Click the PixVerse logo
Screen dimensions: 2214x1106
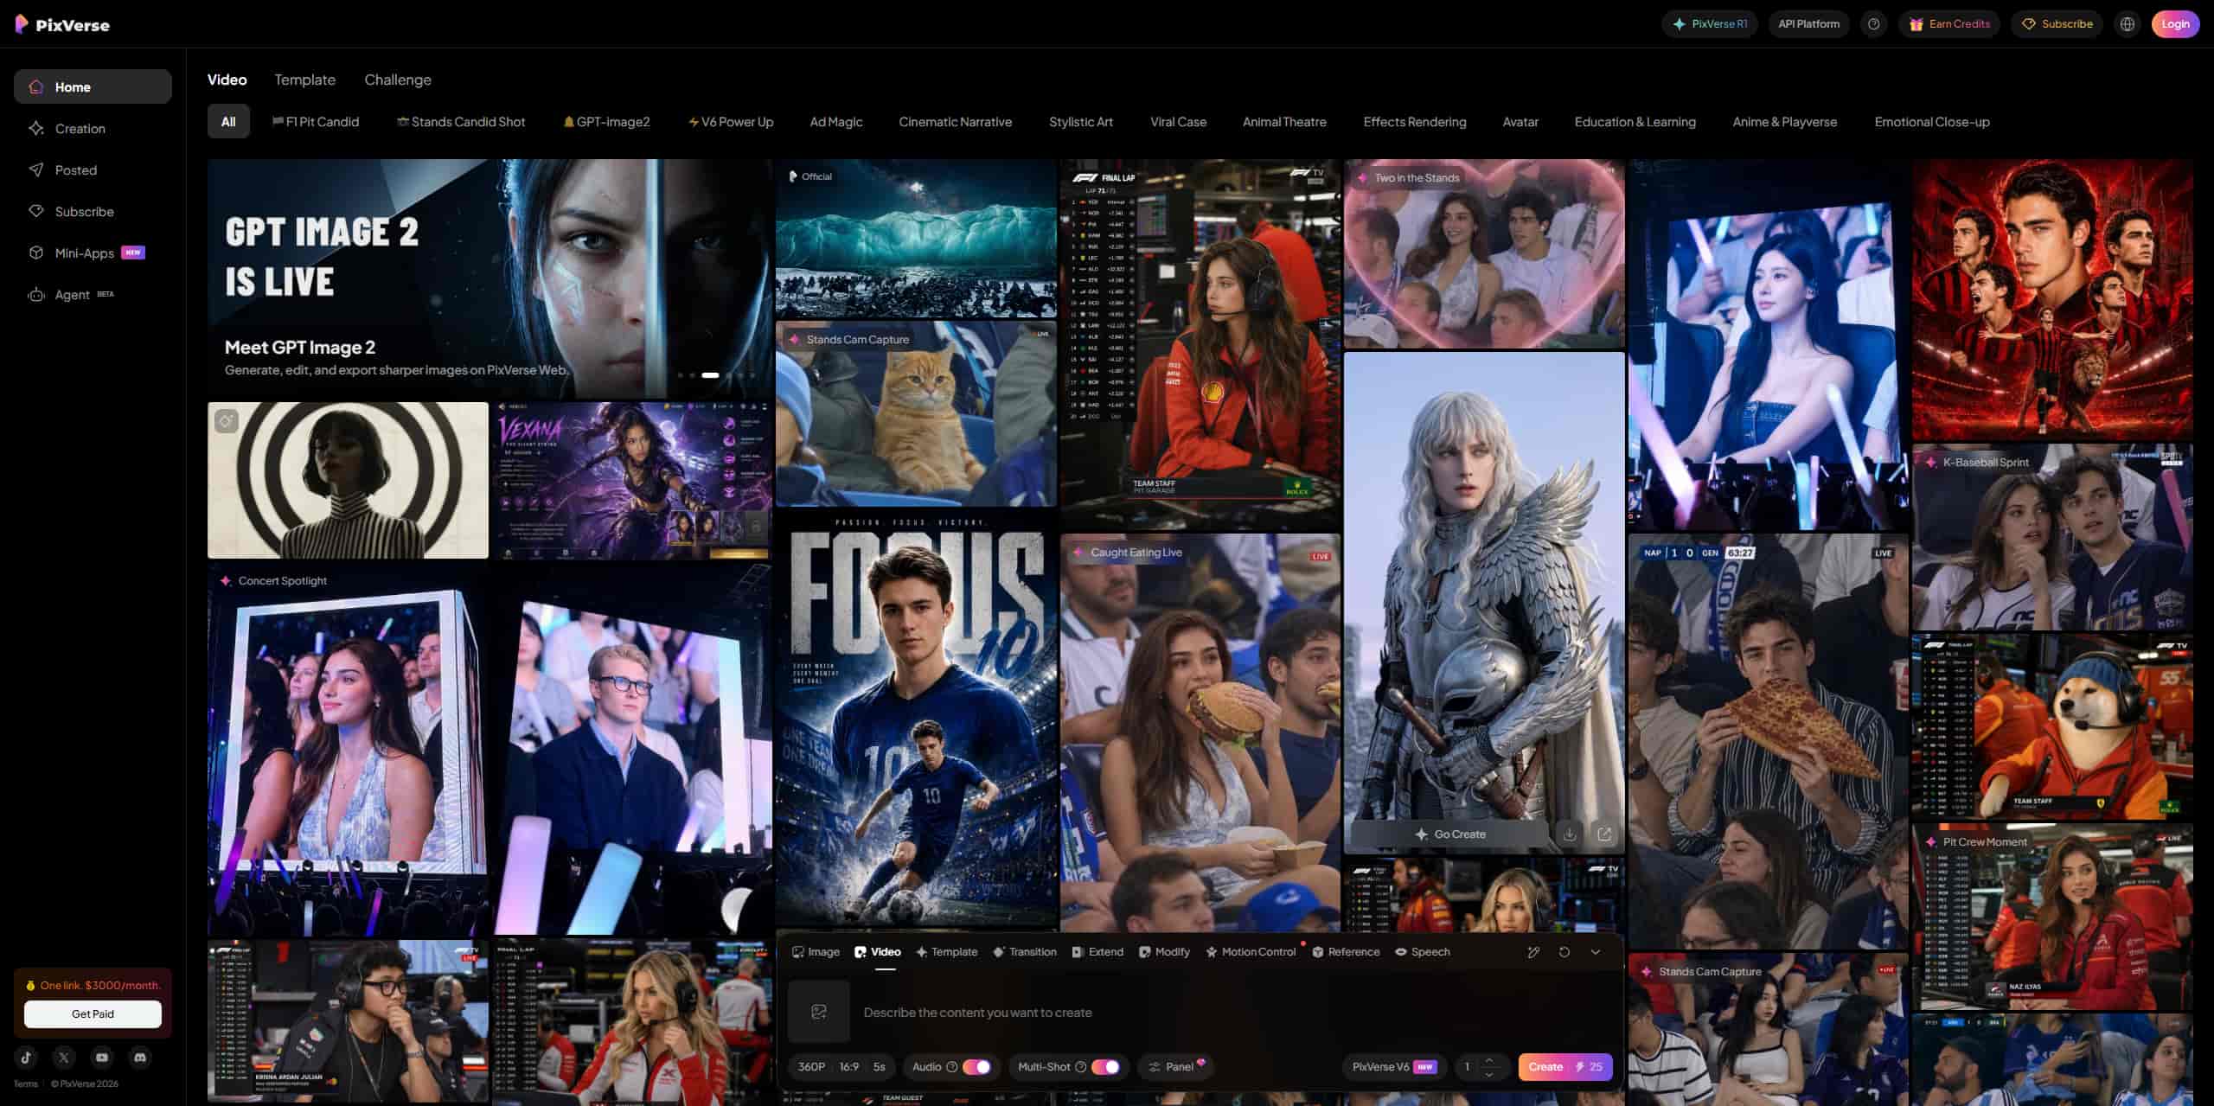tap(62, 25)
